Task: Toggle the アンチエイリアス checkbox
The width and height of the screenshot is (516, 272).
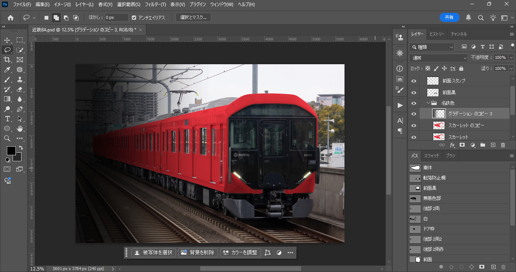Action: point(134,18)
